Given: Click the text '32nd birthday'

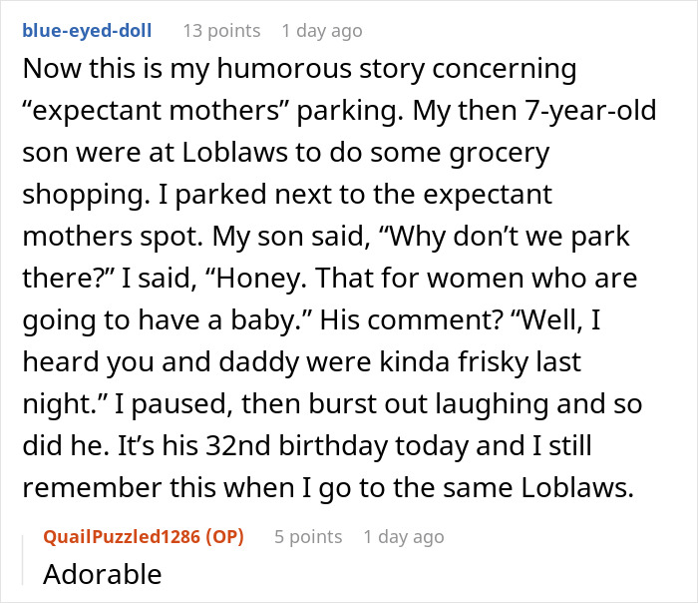Looking at the screenshot, I should [x=296, y=445].
